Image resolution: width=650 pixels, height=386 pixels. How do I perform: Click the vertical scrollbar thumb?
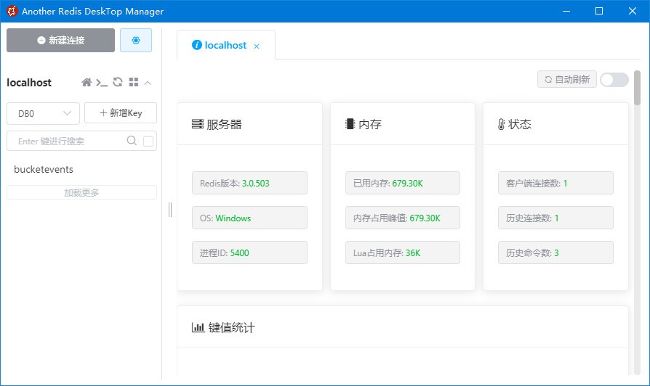(637, 88)
